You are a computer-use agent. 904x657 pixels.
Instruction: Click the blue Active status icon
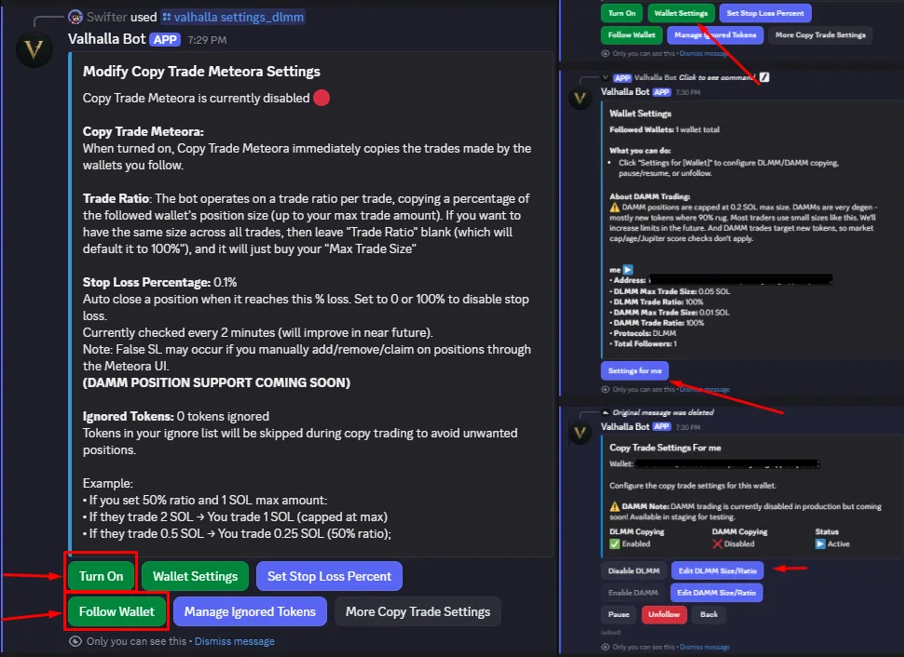pyautogui.click(x=820, y=543)
